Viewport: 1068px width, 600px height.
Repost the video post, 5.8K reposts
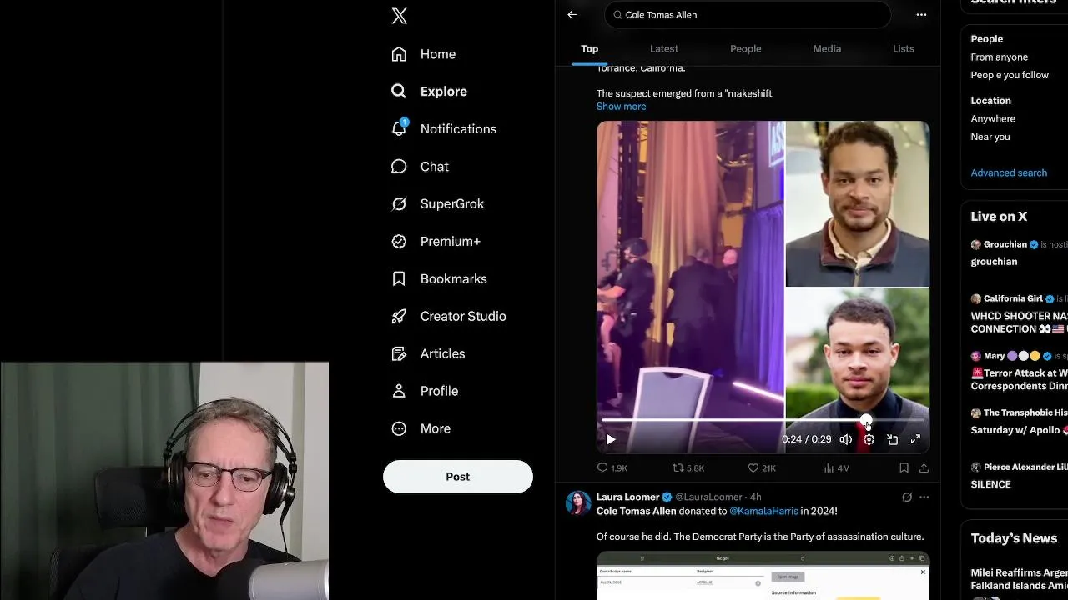[688, 468]
